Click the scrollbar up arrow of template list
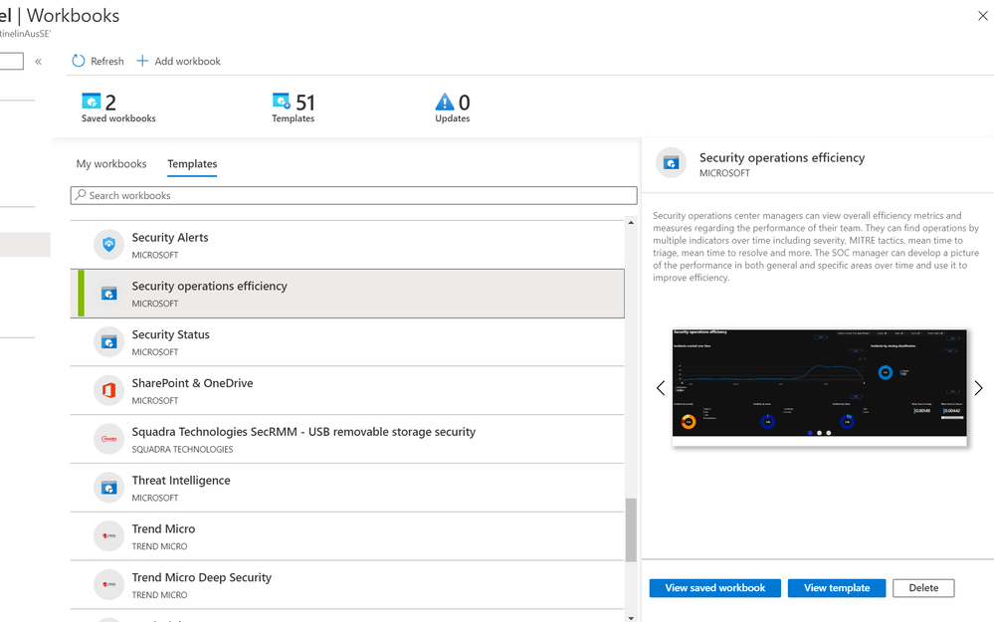Image resolution: width=994 pixels, height=622 pixels. (631, 223)
